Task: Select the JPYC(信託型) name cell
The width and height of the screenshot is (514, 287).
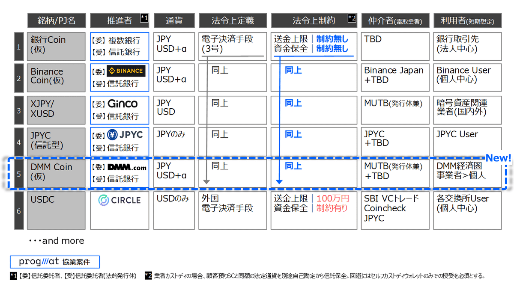Action: coord(56,142)
